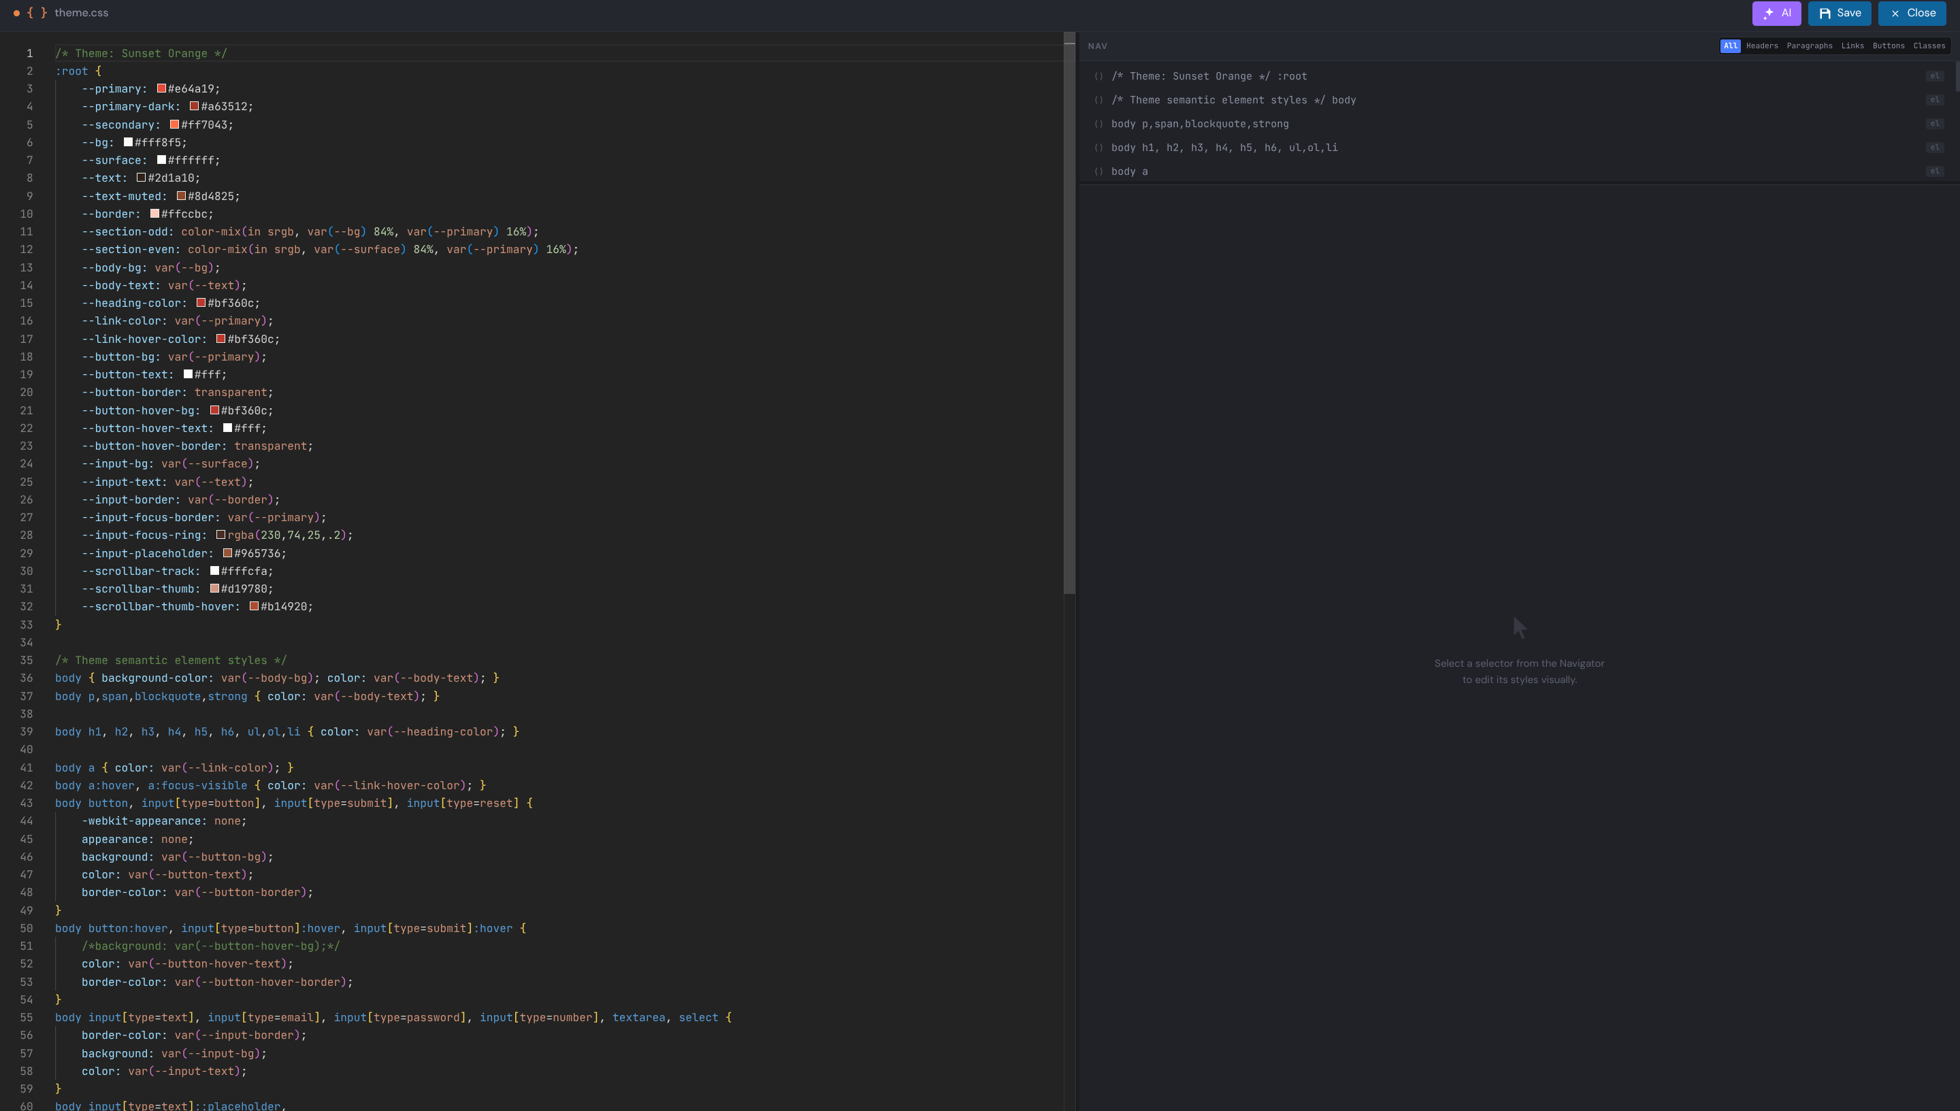The width and height of the screenshot is (1960, 1111).
Task: Open the --scrollbar-track #fffcfa swatch
Action: pyautogui.click(x=214, y=571)
